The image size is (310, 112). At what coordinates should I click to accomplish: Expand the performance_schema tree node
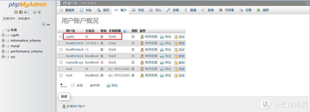pyautogui.click(x=3, y=51)
